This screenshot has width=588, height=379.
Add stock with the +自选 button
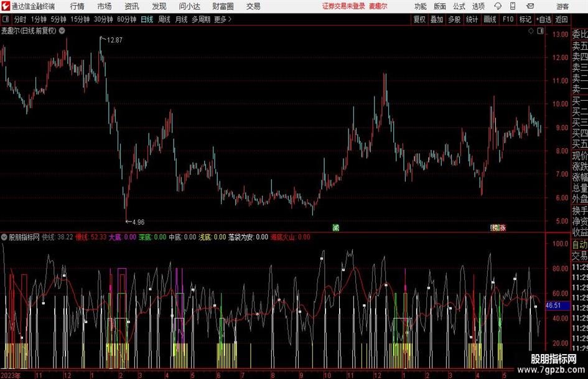[x=544, y=19]
